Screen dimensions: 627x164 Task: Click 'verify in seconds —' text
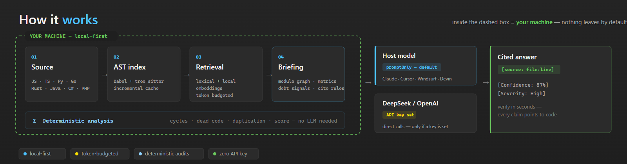pos(520,107)
